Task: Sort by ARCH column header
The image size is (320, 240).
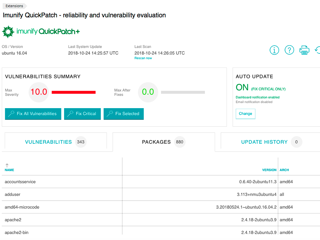Action: [284, 170]
